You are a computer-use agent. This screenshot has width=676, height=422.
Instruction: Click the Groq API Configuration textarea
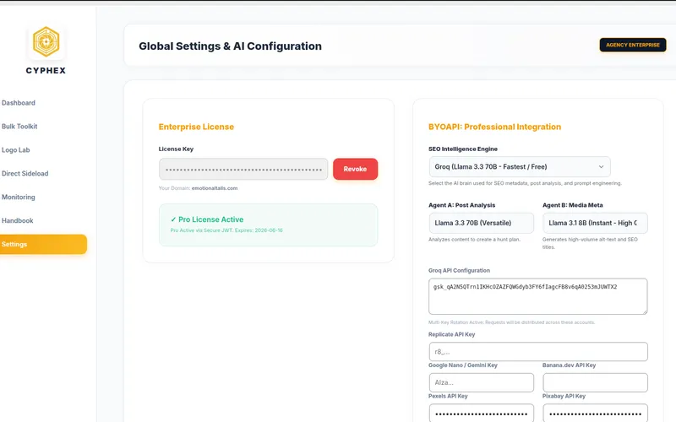538,296
